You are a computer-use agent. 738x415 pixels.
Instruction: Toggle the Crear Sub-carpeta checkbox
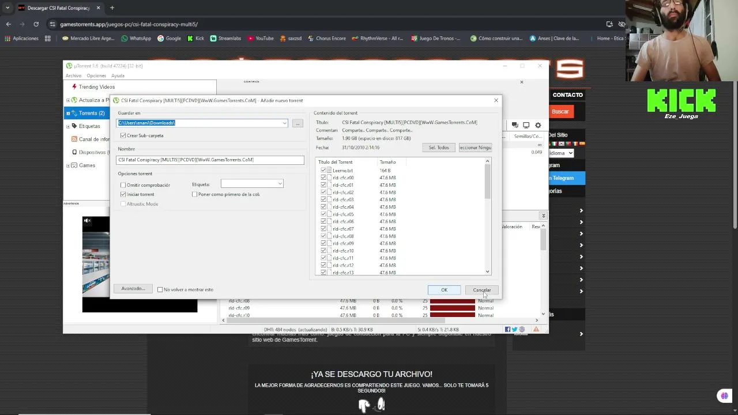click(x=123, y=135)
